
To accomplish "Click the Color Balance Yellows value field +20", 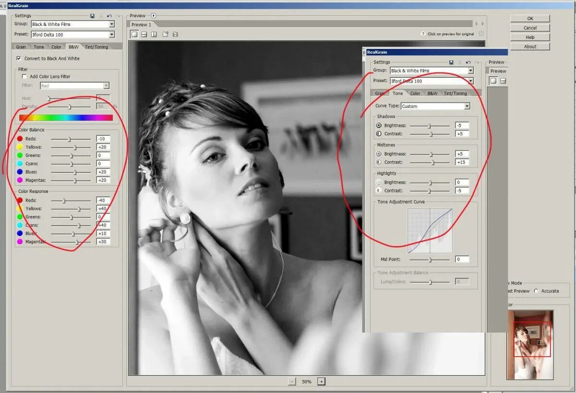I will pyautogui.click(x=103, y=147).
